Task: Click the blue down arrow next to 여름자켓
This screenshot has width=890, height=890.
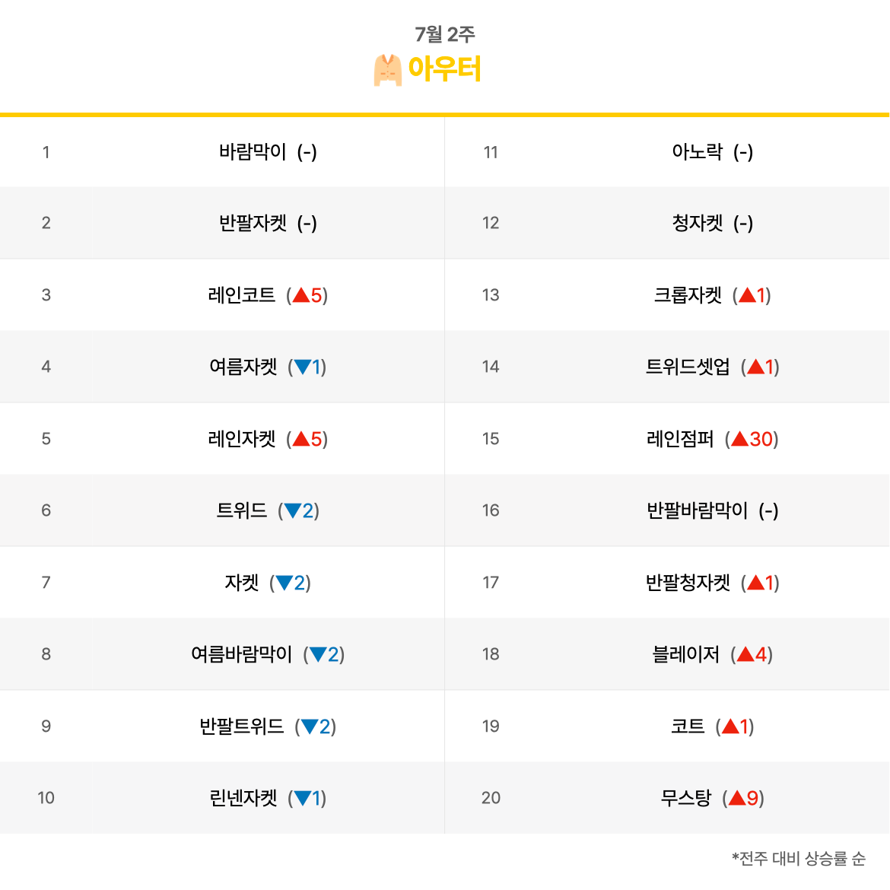Action: 303,367
